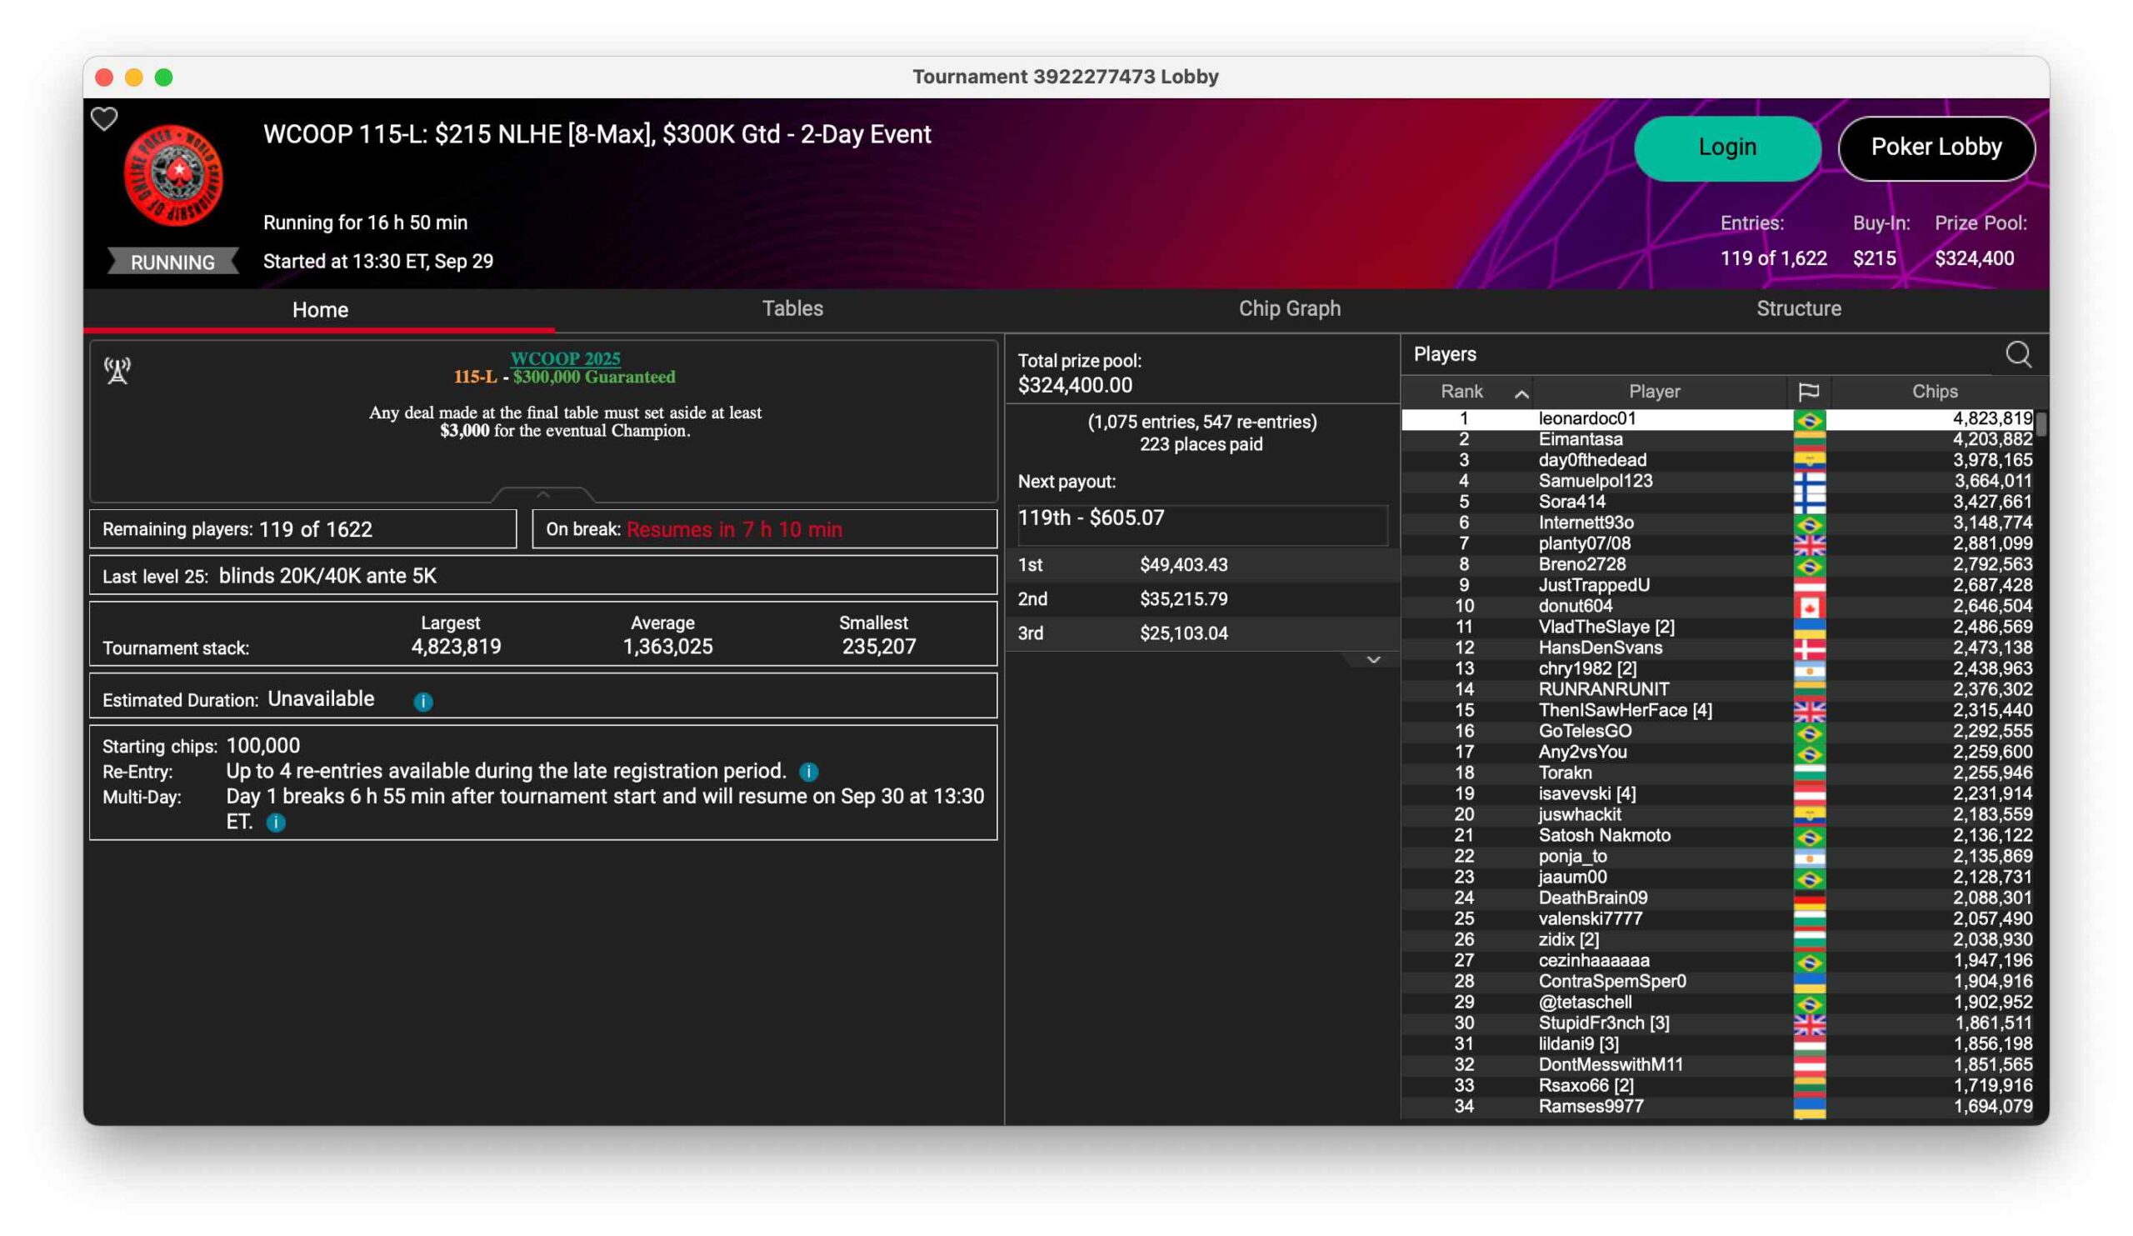This screenshot has width=2133, height=1236.
Task: Click the WCOOP tournament logo
Action: pyautogui.click(x=173, y=175)
